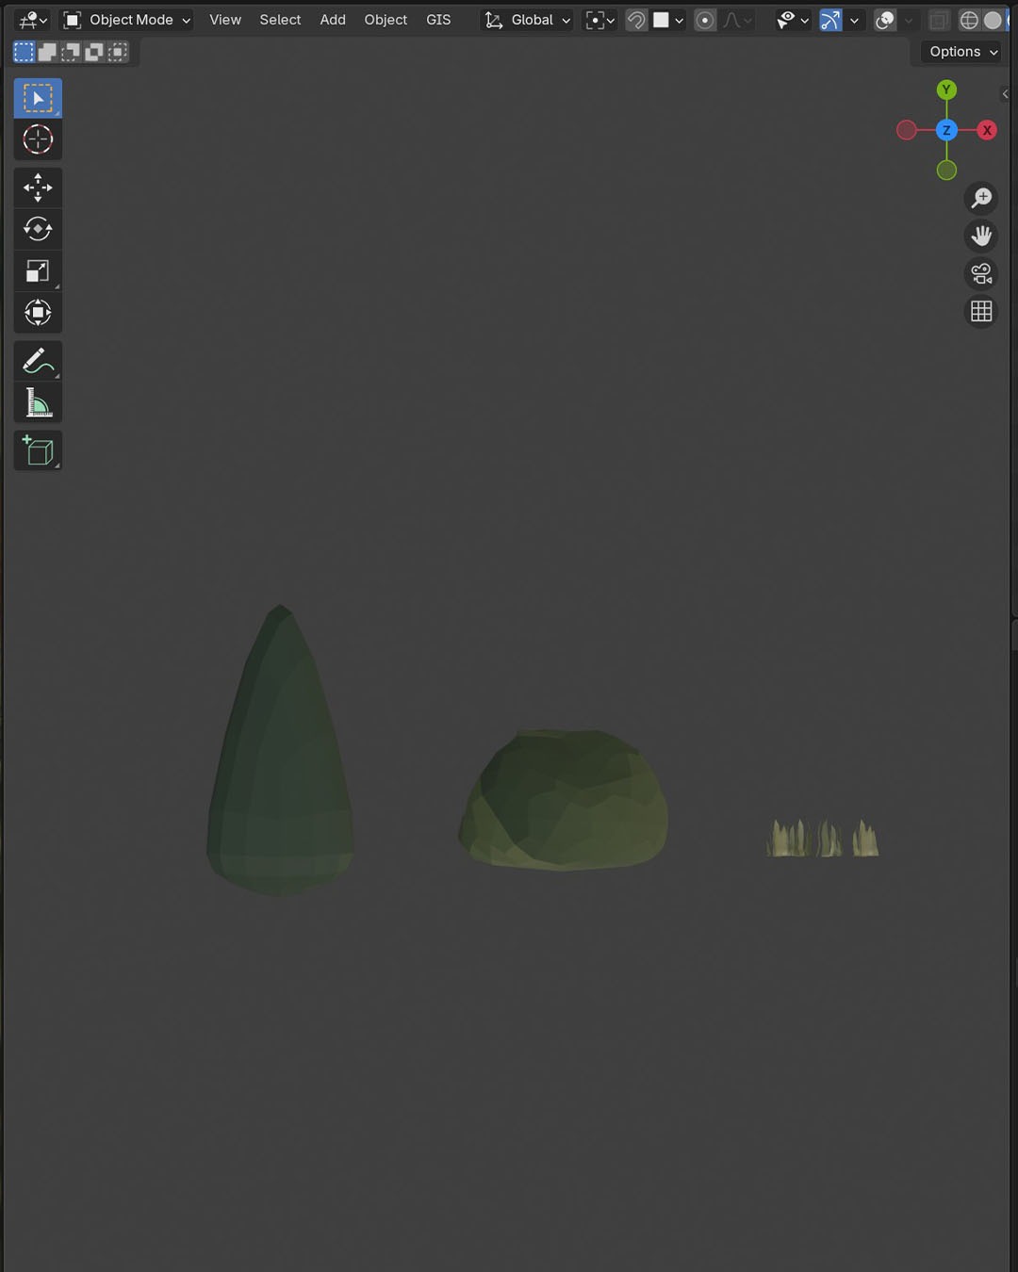
Task: Open the editor type dropdown
Action: [33, 20]
